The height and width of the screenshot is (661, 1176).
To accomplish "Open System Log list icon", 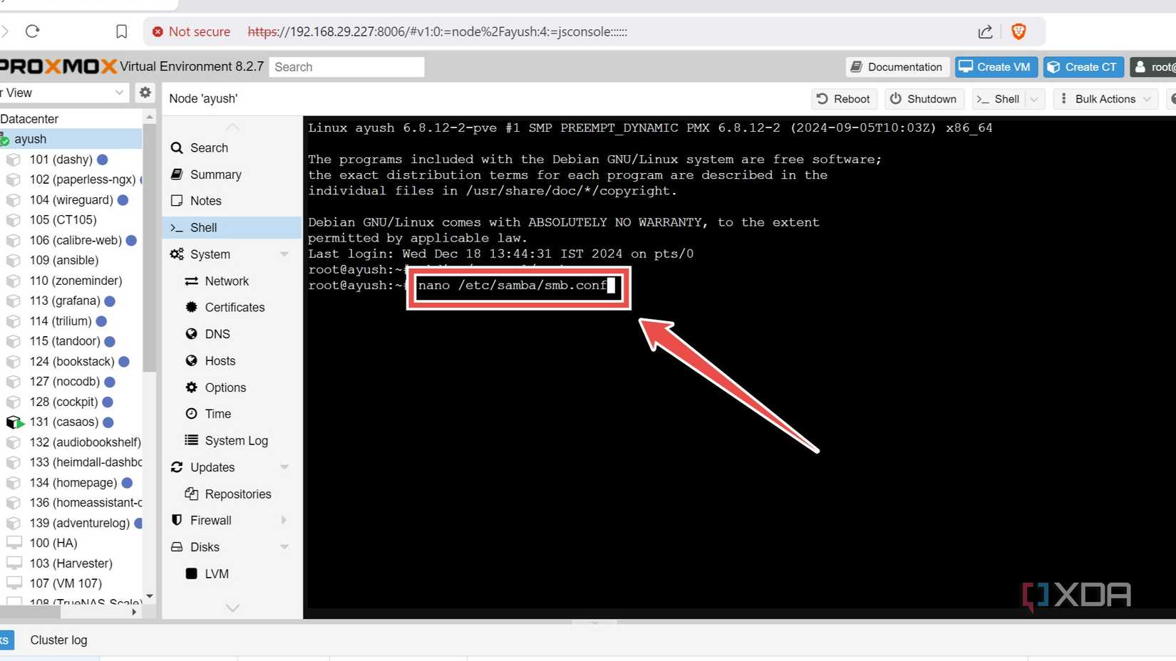I will tap(191, 440).
